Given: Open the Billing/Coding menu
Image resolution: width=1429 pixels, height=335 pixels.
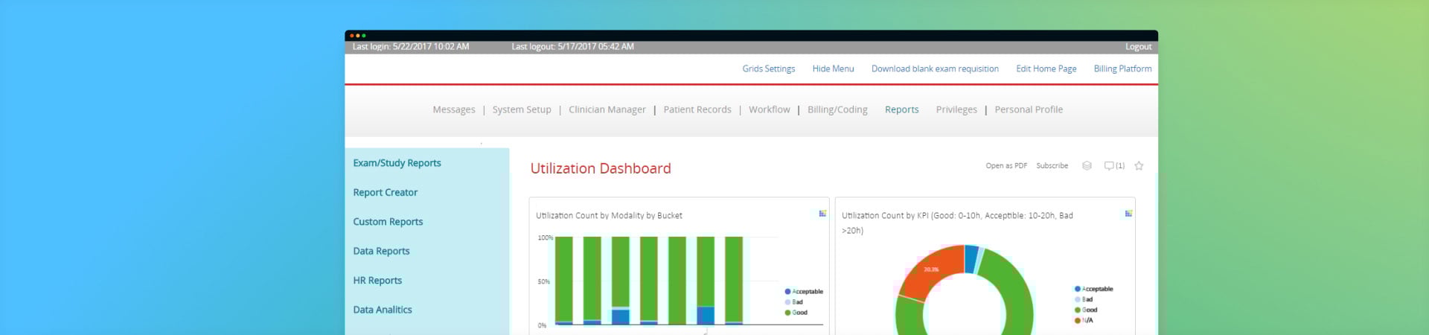Looking at the screenshot, I should coord(837,109).
